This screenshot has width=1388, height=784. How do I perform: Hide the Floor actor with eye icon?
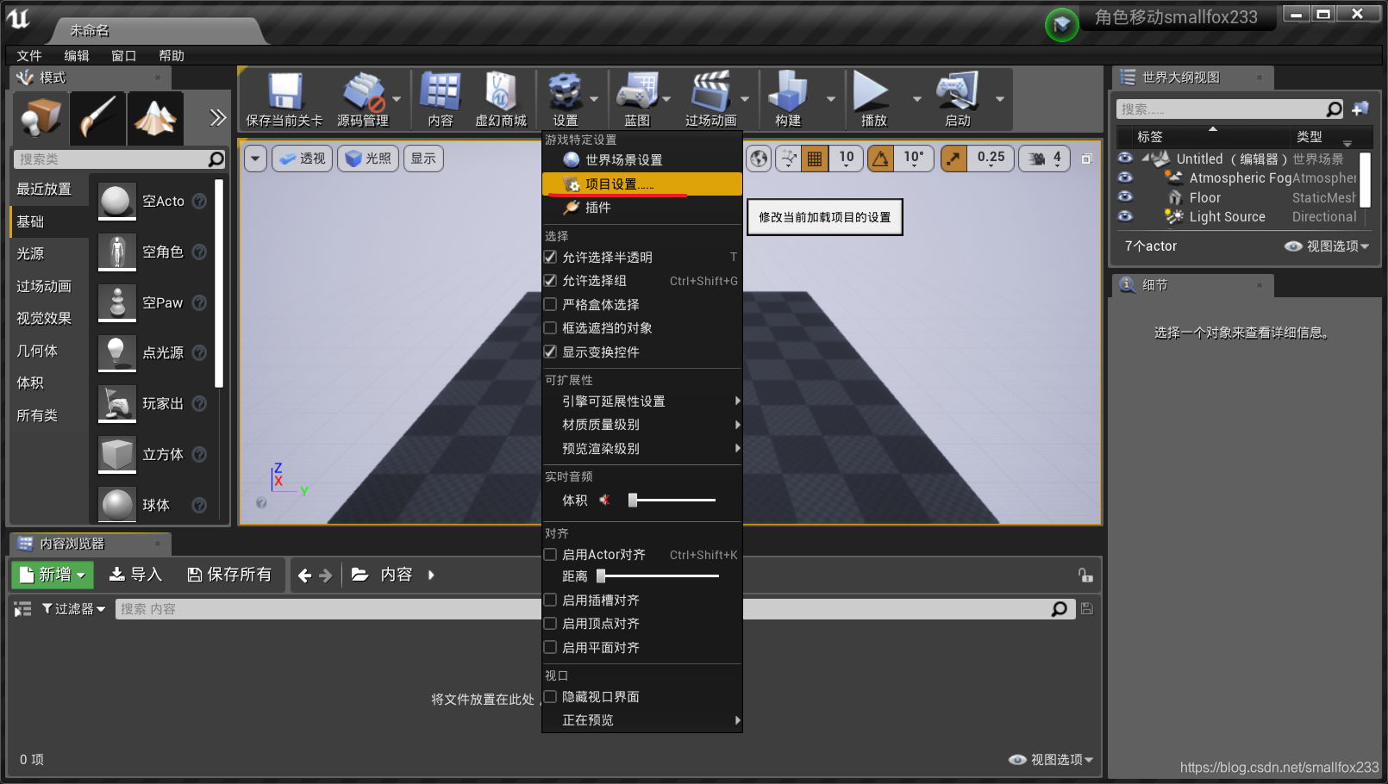[x=1125, y=197]
